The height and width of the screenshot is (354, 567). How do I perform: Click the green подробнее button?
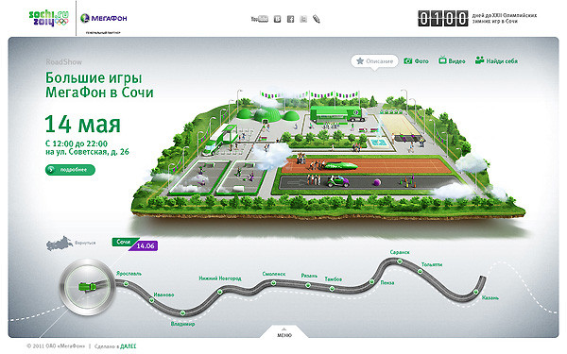[x=70, y=170]
